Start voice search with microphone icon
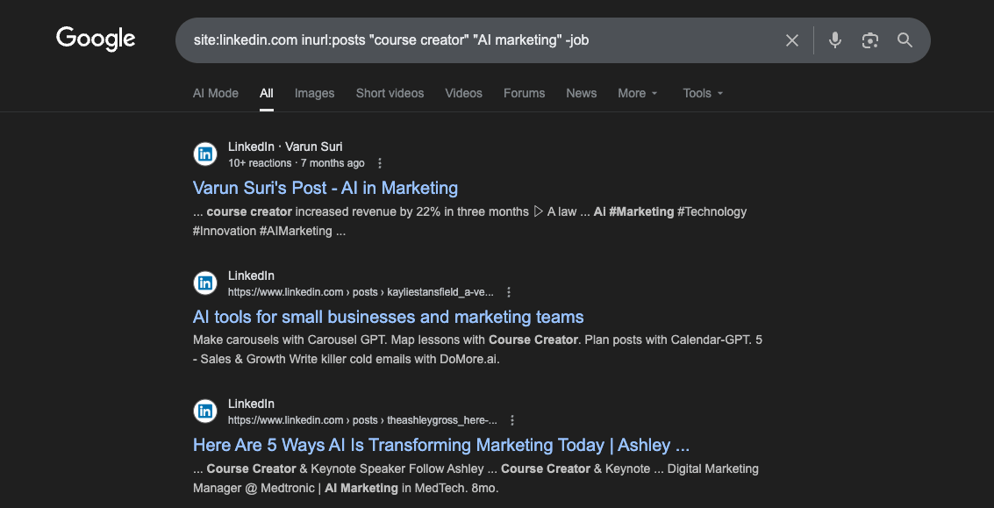The image size is (994, 508). (835, 40)
